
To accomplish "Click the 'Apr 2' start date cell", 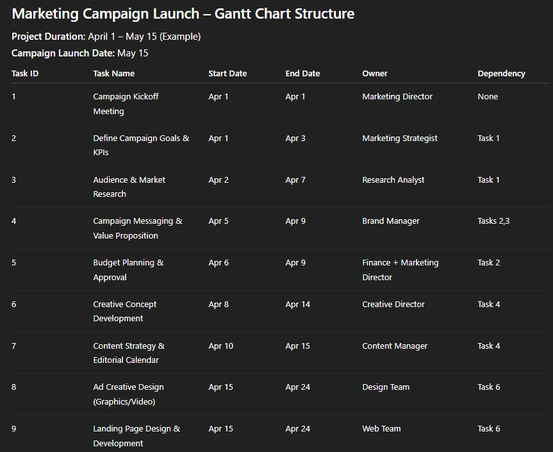I will tap(219, 180).
